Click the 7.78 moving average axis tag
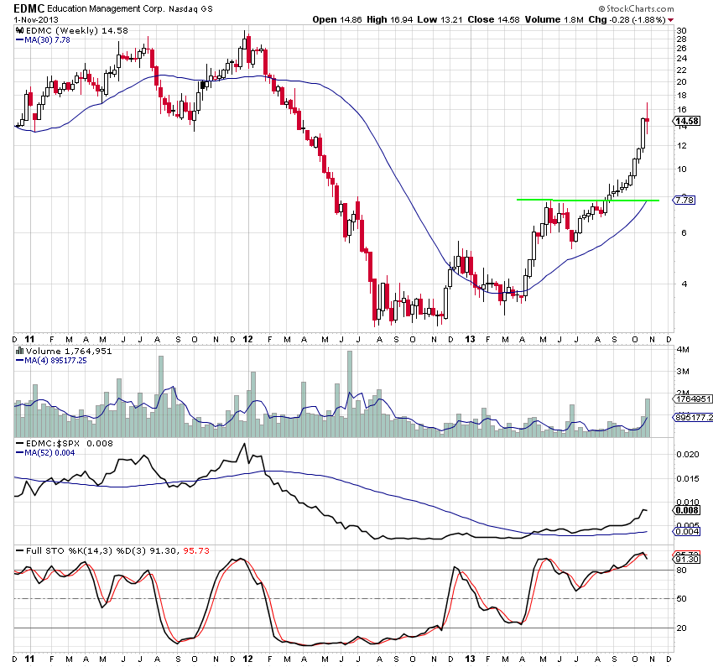 pos(684,200)
